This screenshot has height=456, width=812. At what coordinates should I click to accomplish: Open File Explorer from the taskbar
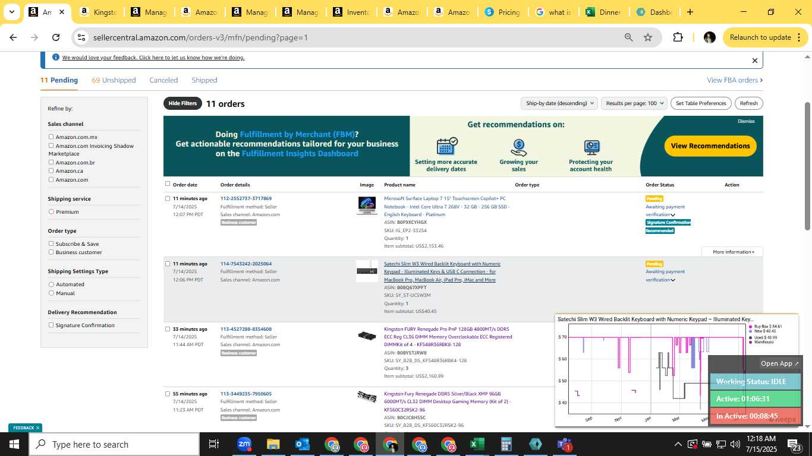point(273,444)
